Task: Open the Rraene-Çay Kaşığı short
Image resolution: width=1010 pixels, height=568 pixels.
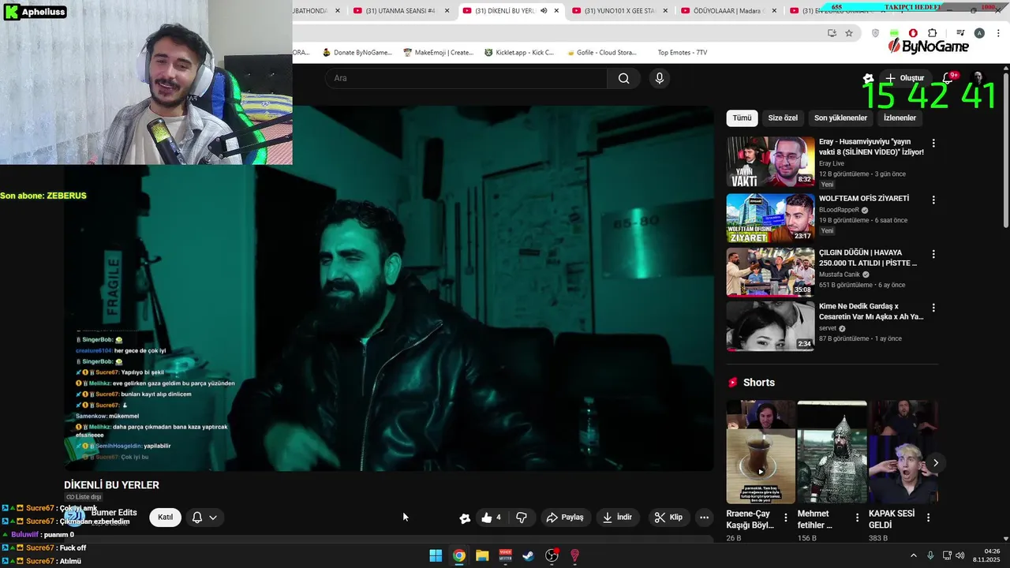Action: pyautogui.click(x=761, y=452)
